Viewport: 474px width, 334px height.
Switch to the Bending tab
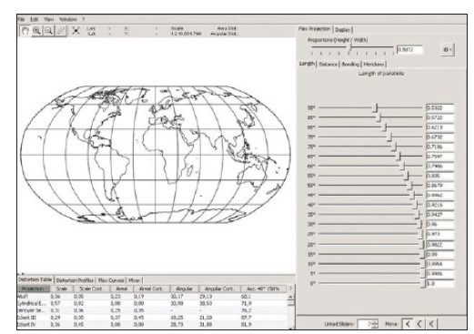pos(350,65)
